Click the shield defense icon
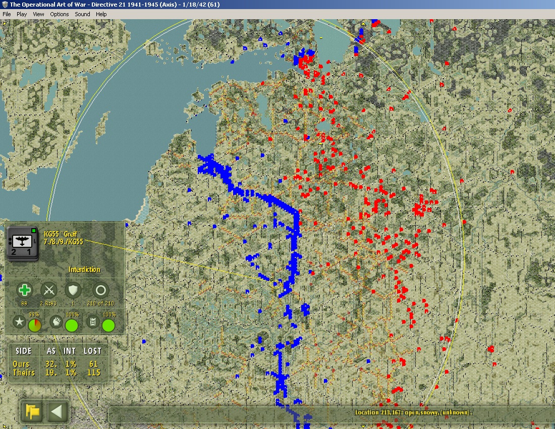 point(73,291)
